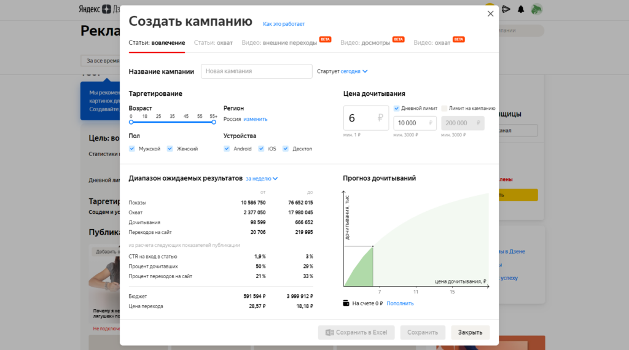The height and width of the screenshot is (350, 629).
Task: Uncheck the Android device checkbox
Action: (x=227, y=149)
